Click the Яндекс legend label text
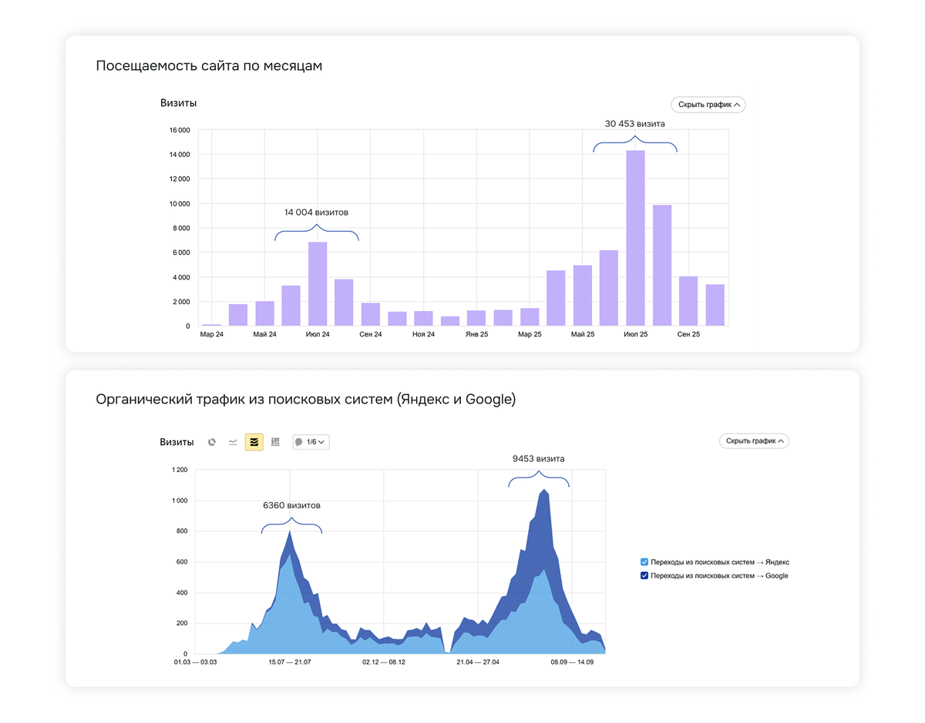The width and height of the screenshot is (925, 723). click(719, 562)
